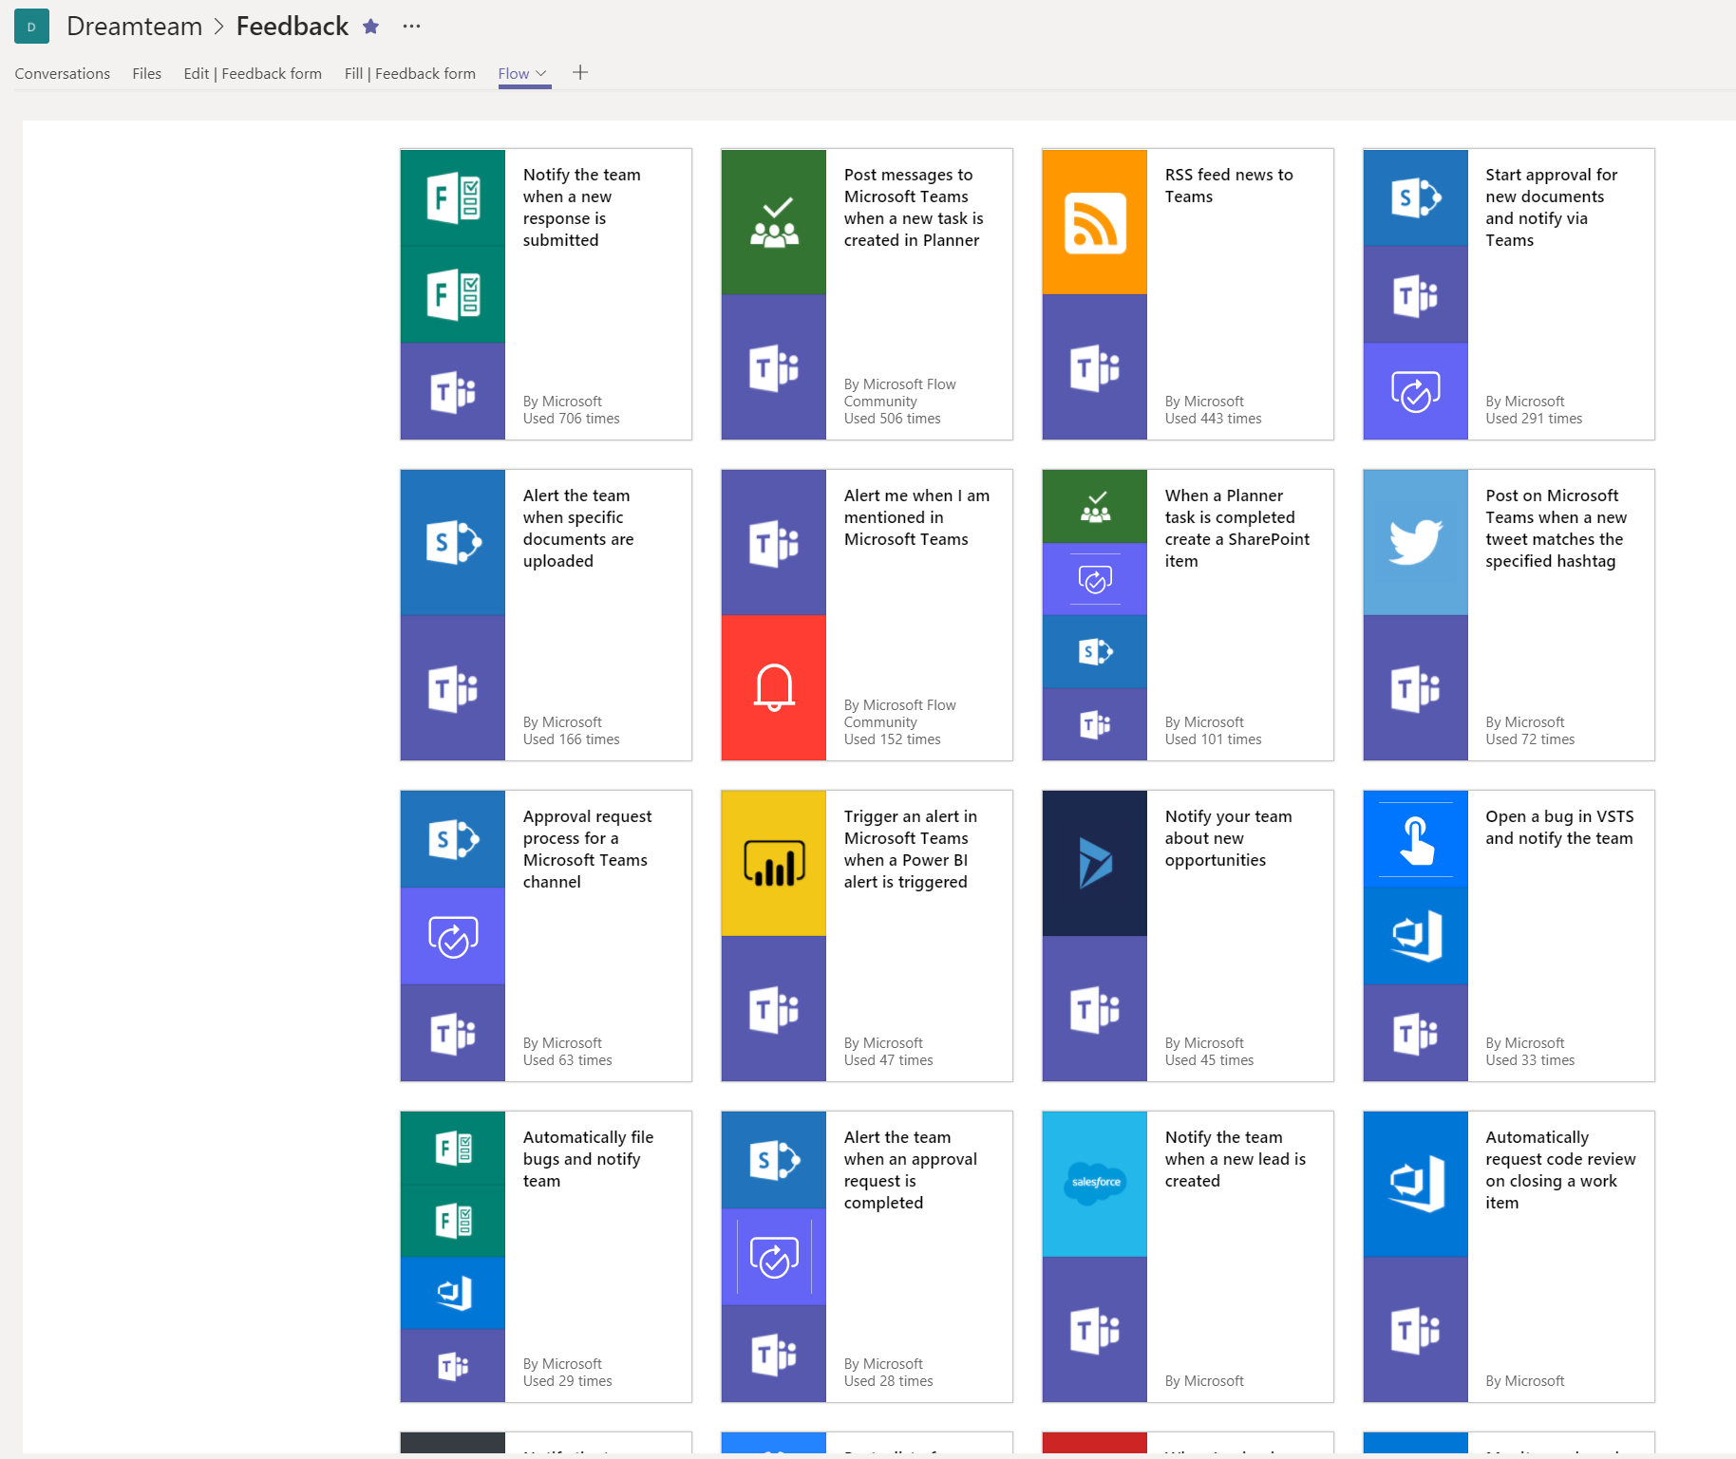Open the Files tab
The image size is (1736, 1459).
point(146,73)
